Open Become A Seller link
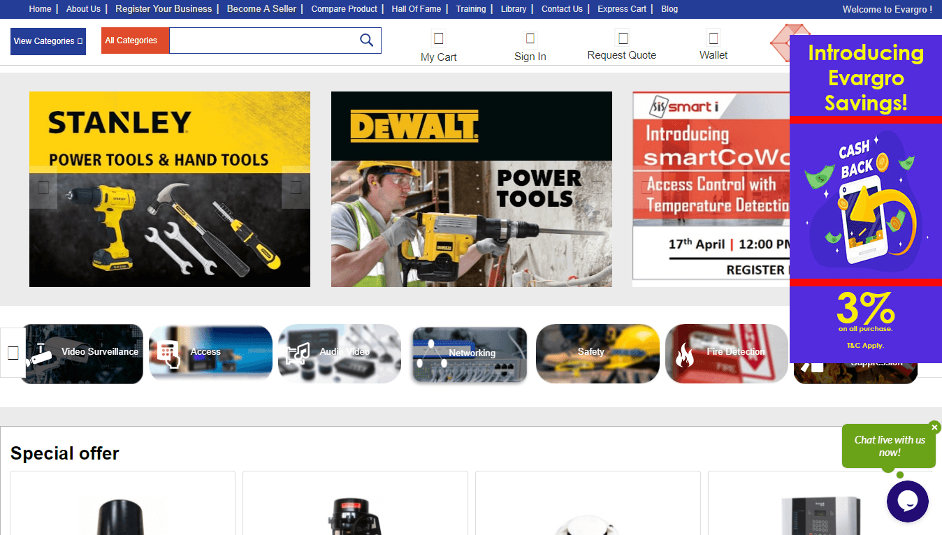Viewport: 942px width, 535px height. pyautogui.click(x=261, y=9)
